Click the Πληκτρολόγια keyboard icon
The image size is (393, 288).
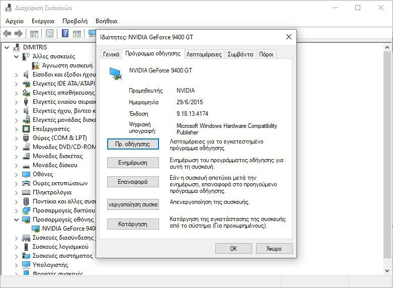pyautogui.click(x=26, y=192)
